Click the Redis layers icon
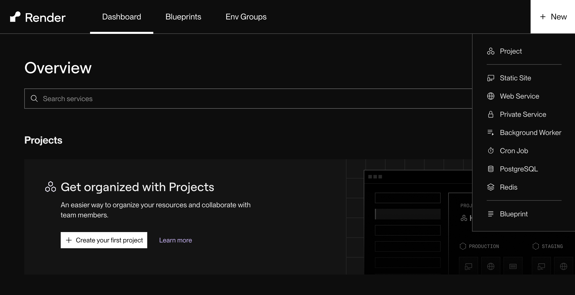This screenshot has width=575, height=295. [491, 187]
